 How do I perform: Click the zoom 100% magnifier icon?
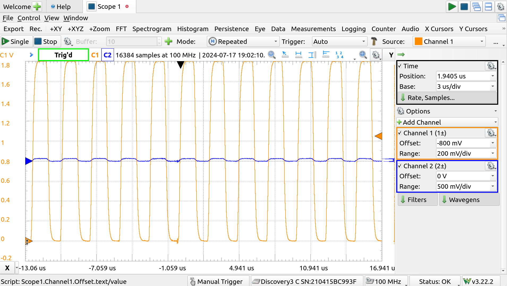point(271,55)
